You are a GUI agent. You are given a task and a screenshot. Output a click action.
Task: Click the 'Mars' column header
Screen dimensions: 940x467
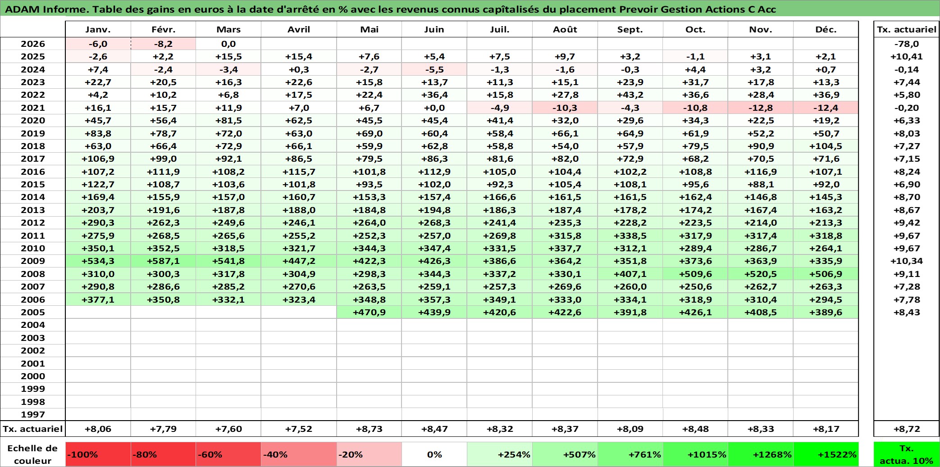pyautogui.click(x=228, y=29)
